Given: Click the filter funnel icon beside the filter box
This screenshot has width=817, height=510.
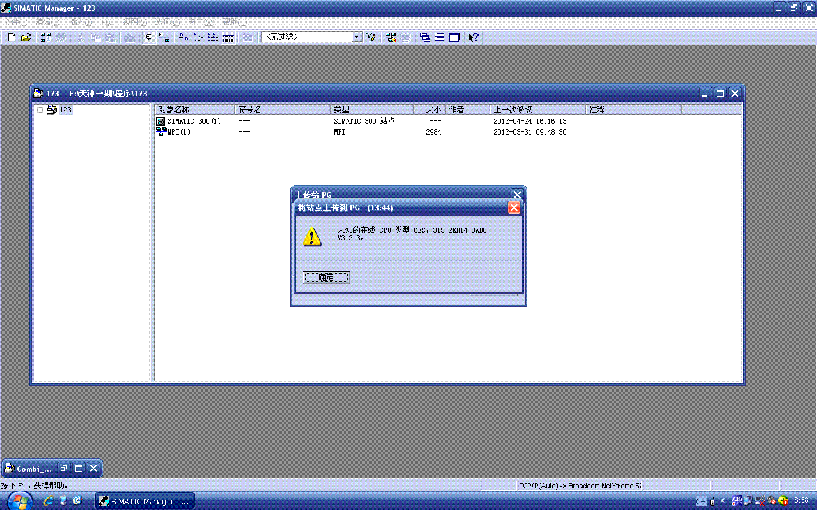Looking at the screenshot, I should (x=370, y=38).
